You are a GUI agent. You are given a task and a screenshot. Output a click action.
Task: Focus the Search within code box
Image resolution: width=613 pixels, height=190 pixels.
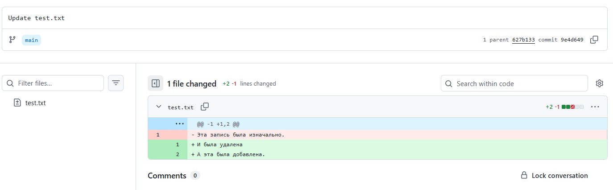[x=518, y=83]
